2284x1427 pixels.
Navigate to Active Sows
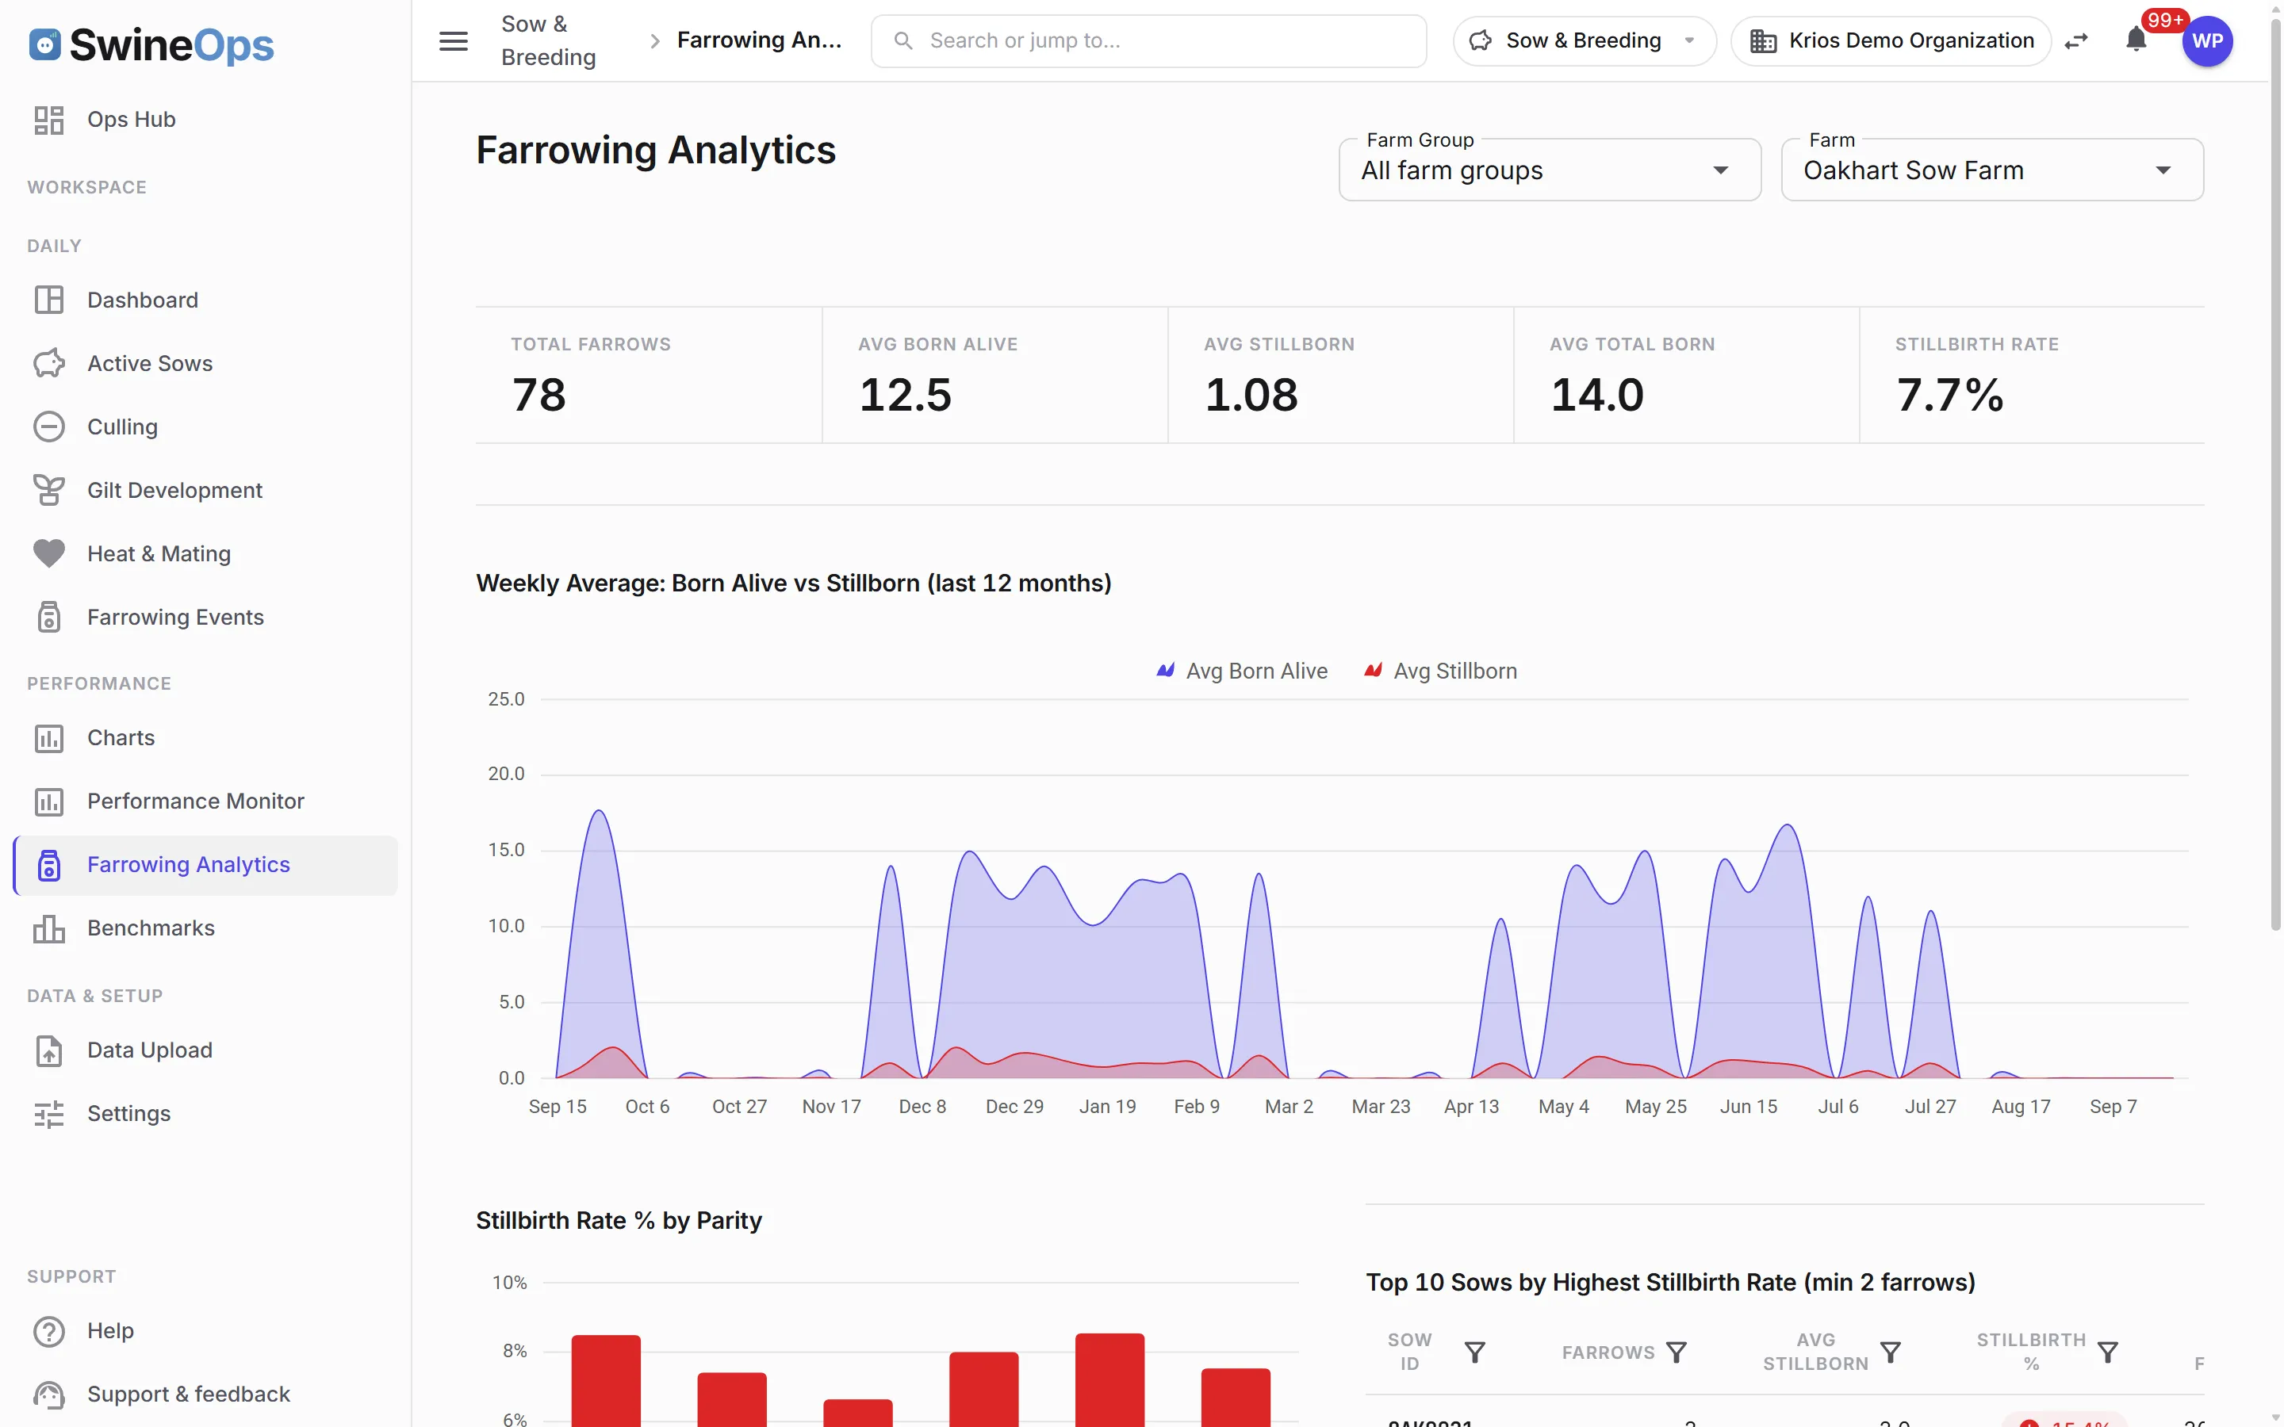tap(205, 363)
